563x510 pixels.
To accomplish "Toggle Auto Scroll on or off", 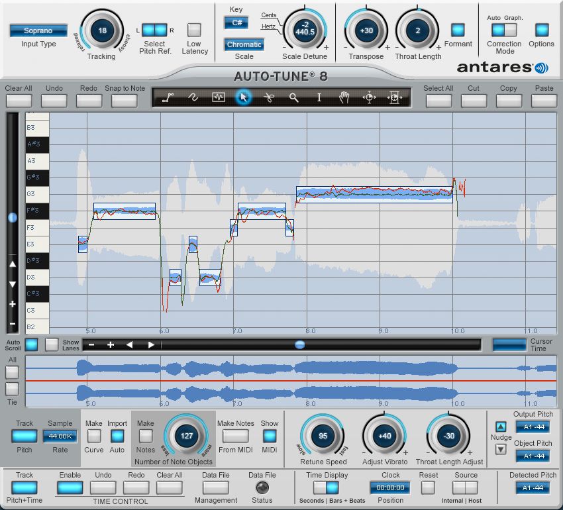I will (31, 344).
